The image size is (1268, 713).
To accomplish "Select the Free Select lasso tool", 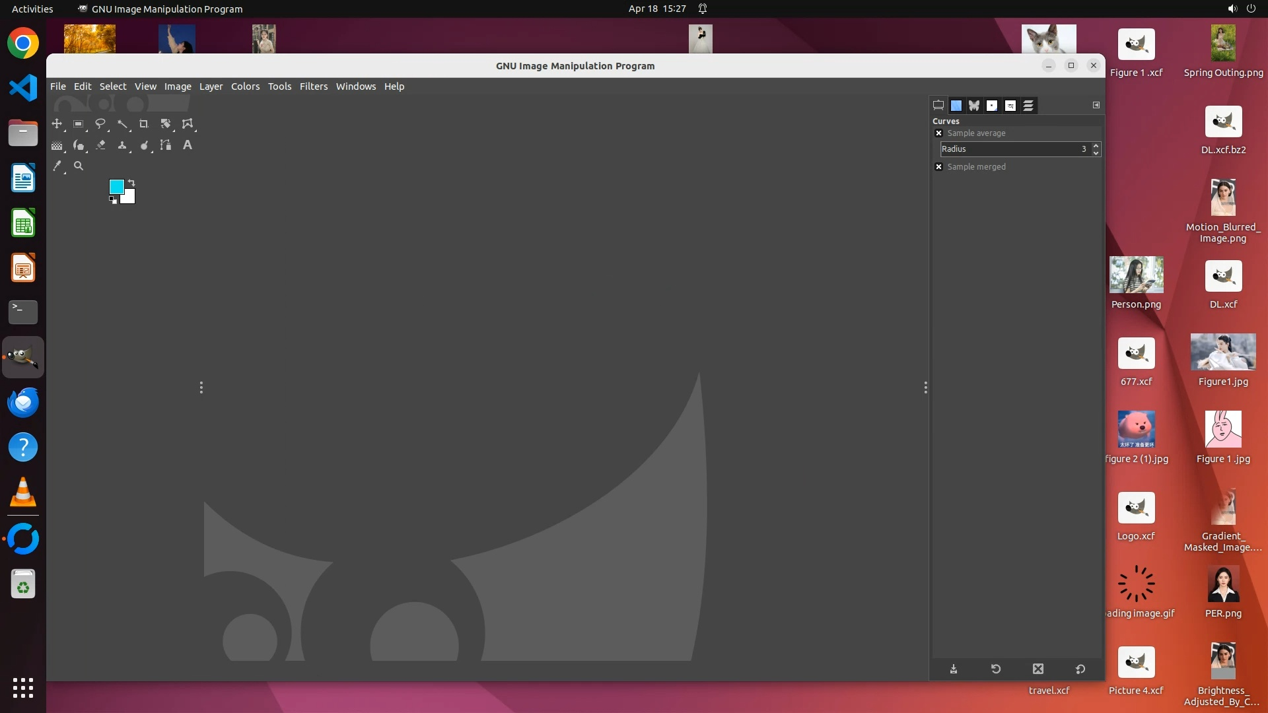I will [x=100, y=124].
